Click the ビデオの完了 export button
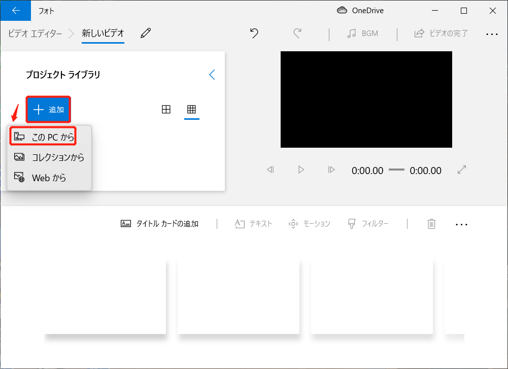Viewport: 508px width, 369px height. [x=441, y=33]
